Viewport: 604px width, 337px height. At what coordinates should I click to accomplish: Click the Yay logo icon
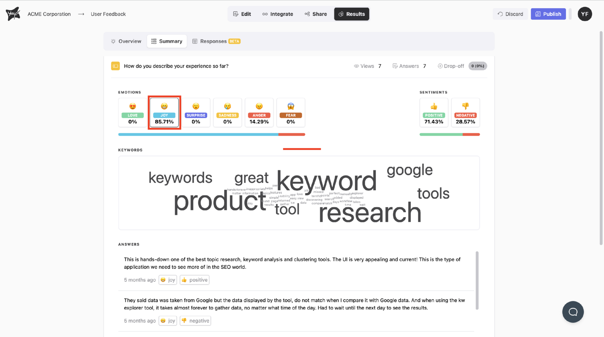pyautogui.click(x=13, y=14)
